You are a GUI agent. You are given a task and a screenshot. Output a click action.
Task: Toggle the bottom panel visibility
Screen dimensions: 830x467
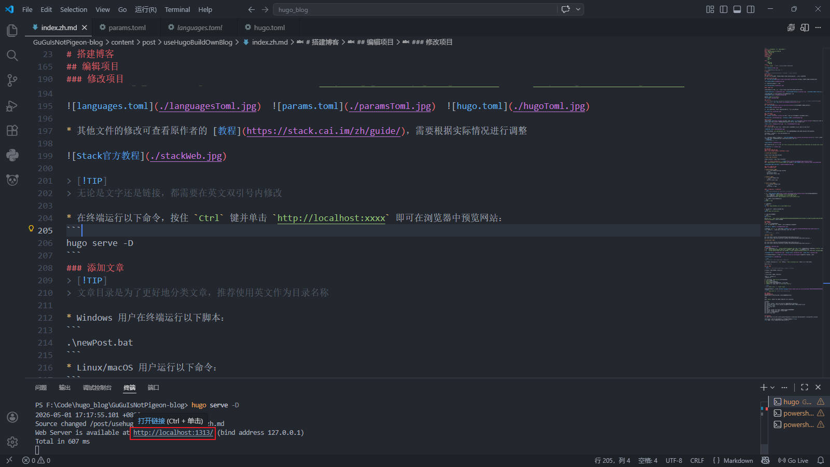(737, 9)
